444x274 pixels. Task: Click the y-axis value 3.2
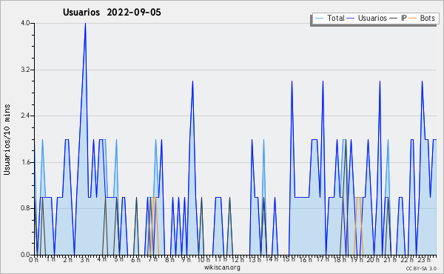point(25,70)
